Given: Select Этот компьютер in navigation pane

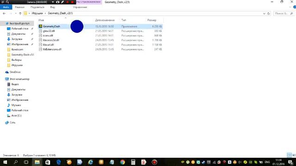Looking at the screenshot, I should pos(19,79).
